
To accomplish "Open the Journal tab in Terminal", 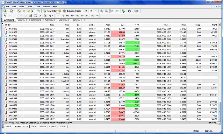I will point(62,126).
